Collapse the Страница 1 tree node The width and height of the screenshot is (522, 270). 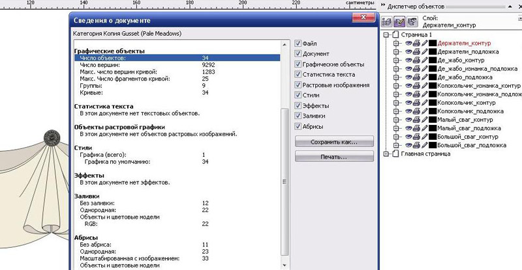pyautogui.click(x=386, y=35)
